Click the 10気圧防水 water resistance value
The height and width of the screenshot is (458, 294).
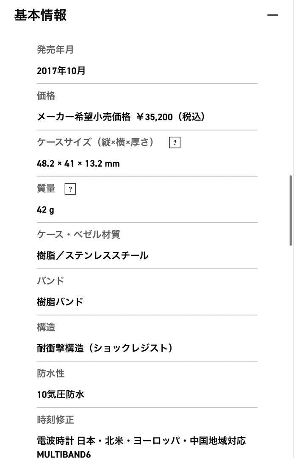(x=61, y=394)
